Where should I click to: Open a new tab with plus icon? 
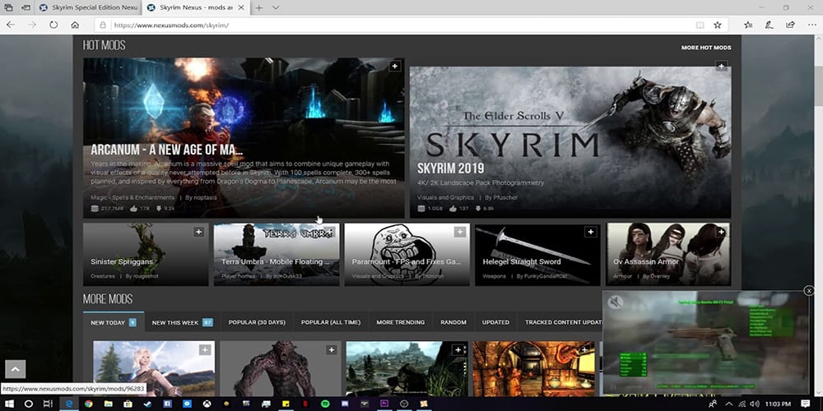[259, 8]
